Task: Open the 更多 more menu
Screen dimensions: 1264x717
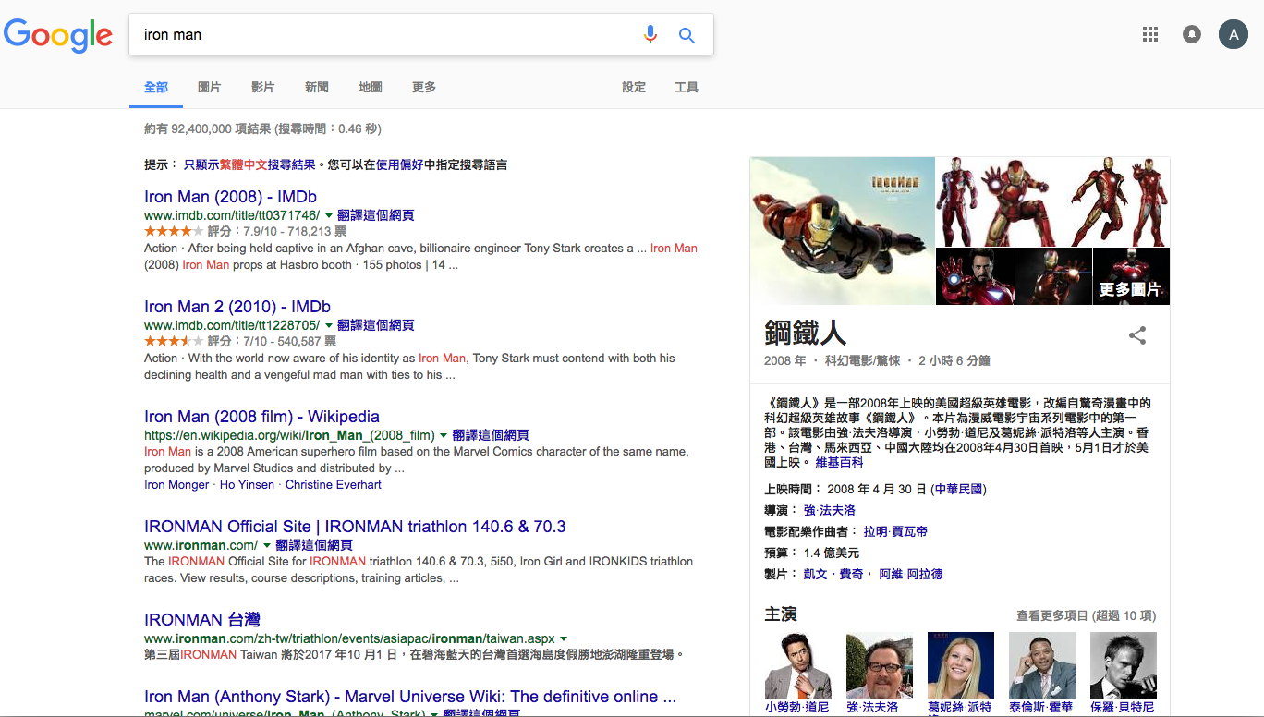Action: point(424,87)
